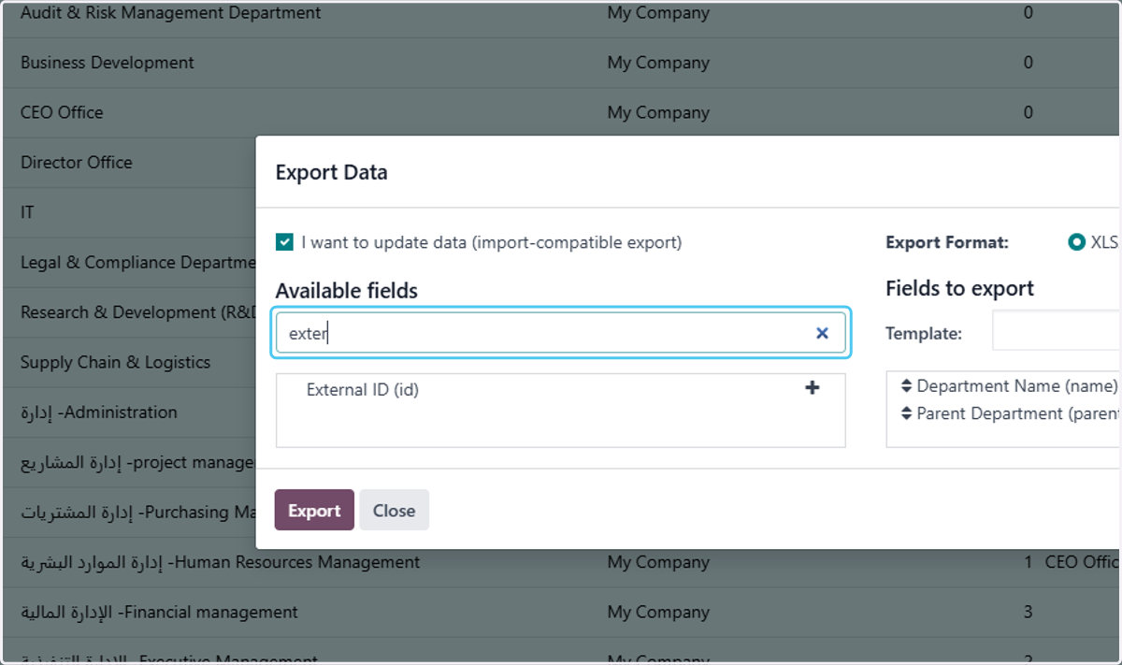Click My Company in Financial management row
Viewport: 1122px width, 665px height.
point(658,613)
